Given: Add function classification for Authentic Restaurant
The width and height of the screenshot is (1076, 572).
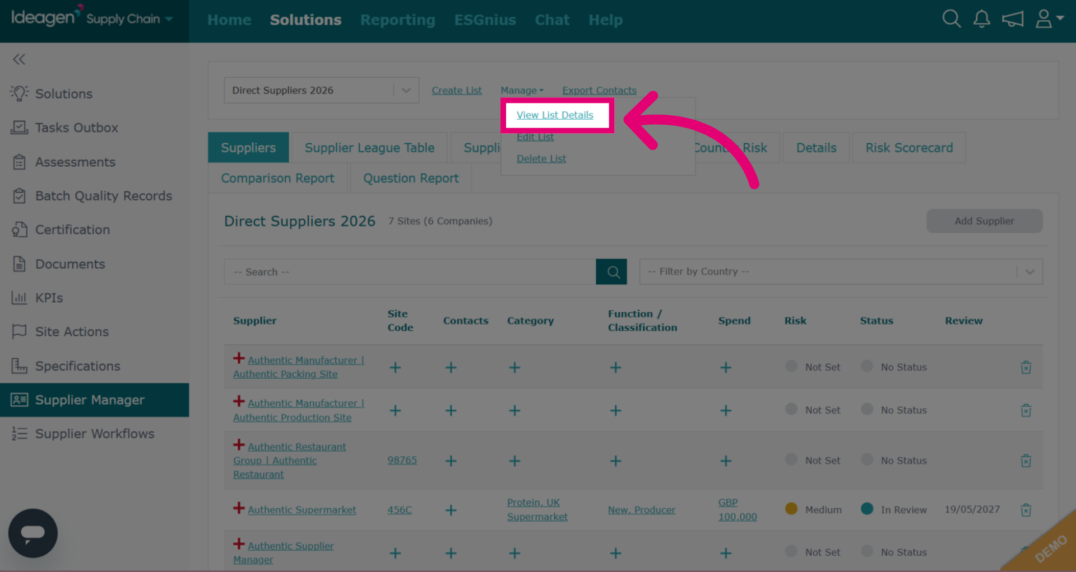Looking at the screenshot, I should pyautogui.click(x=615, y=461).
